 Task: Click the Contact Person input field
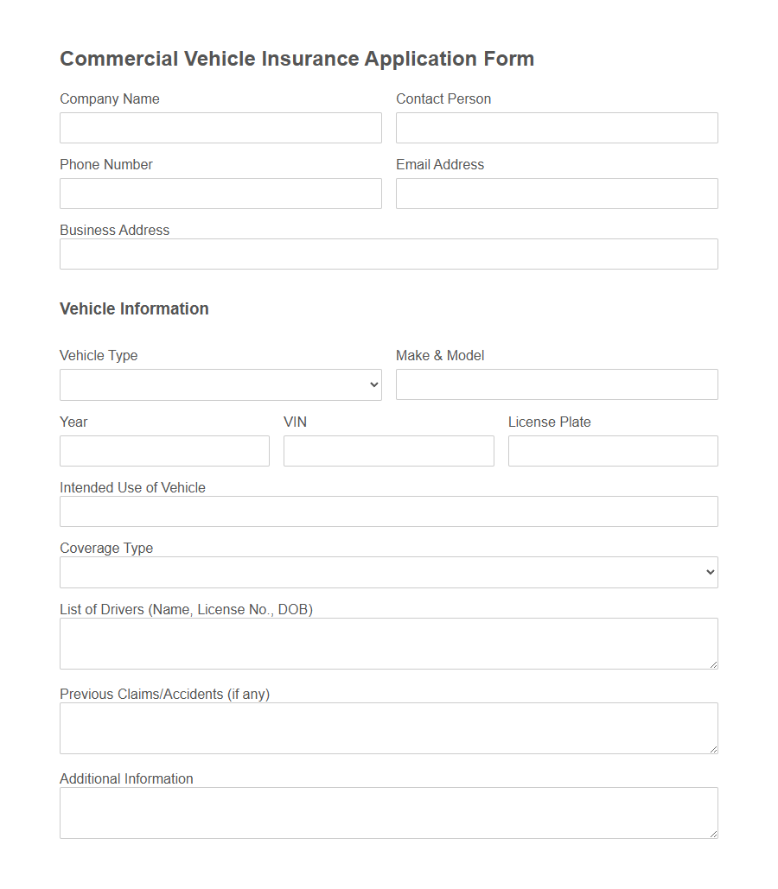click(x=557, y=127)
